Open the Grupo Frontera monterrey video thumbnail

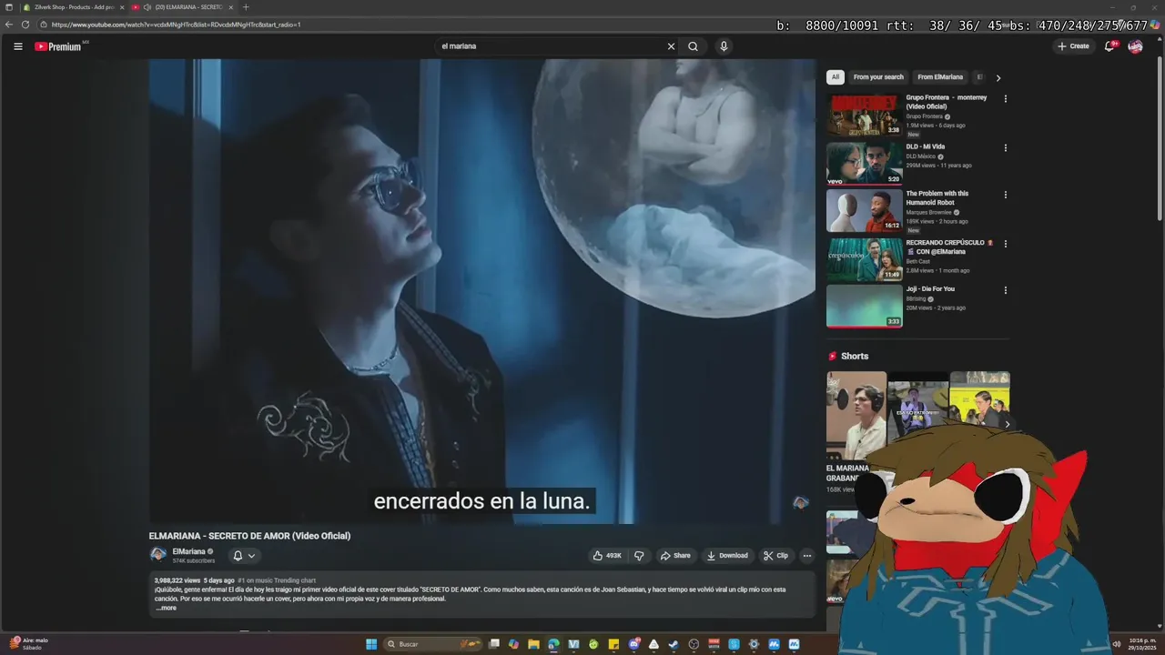point(864,115)
